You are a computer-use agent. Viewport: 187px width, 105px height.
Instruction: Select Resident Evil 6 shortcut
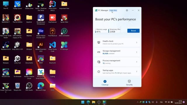(x=6, y=46)
